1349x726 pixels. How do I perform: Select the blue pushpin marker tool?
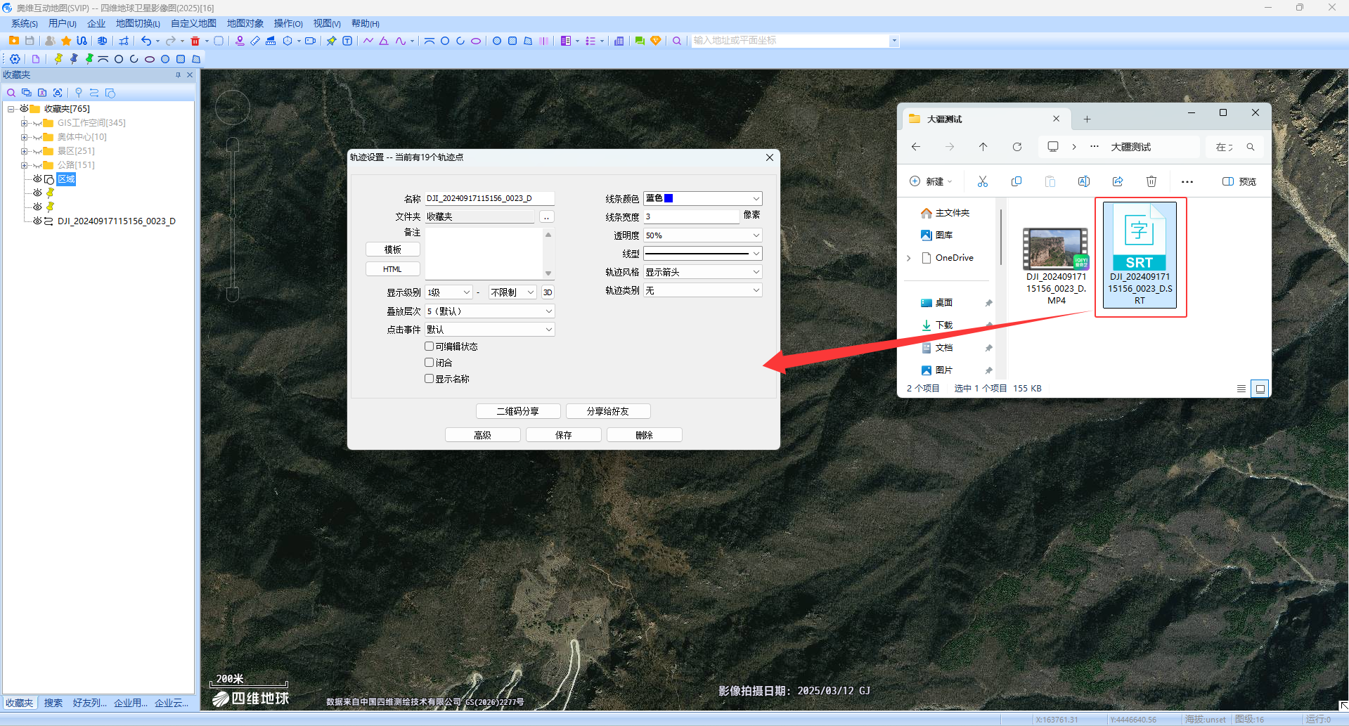tap(74, 59)
